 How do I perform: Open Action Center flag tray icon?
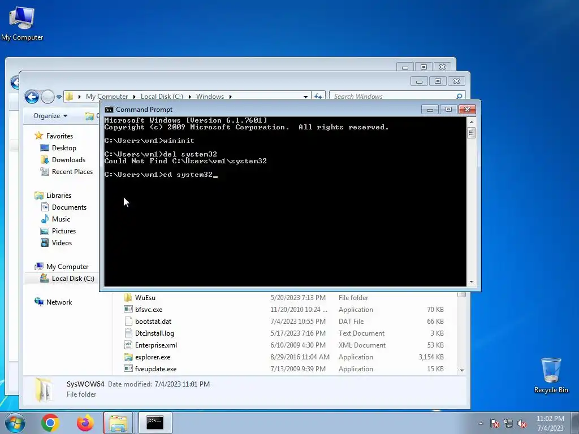point(495,423)
